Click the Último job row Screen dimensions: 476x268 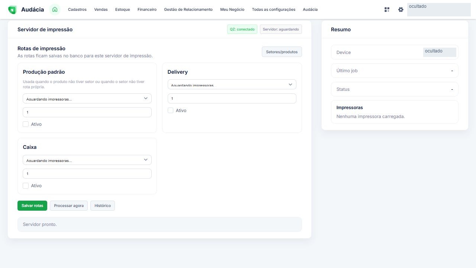click(x=395, y=71)
